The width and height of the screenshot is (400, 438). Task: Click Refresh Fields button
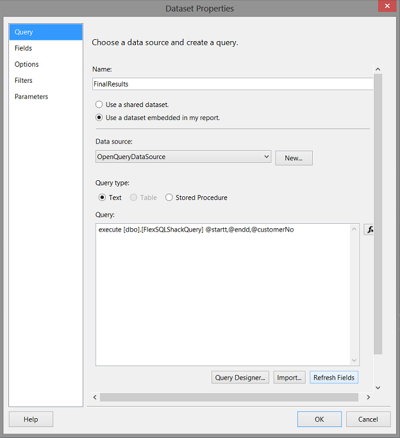coord(334,377)
